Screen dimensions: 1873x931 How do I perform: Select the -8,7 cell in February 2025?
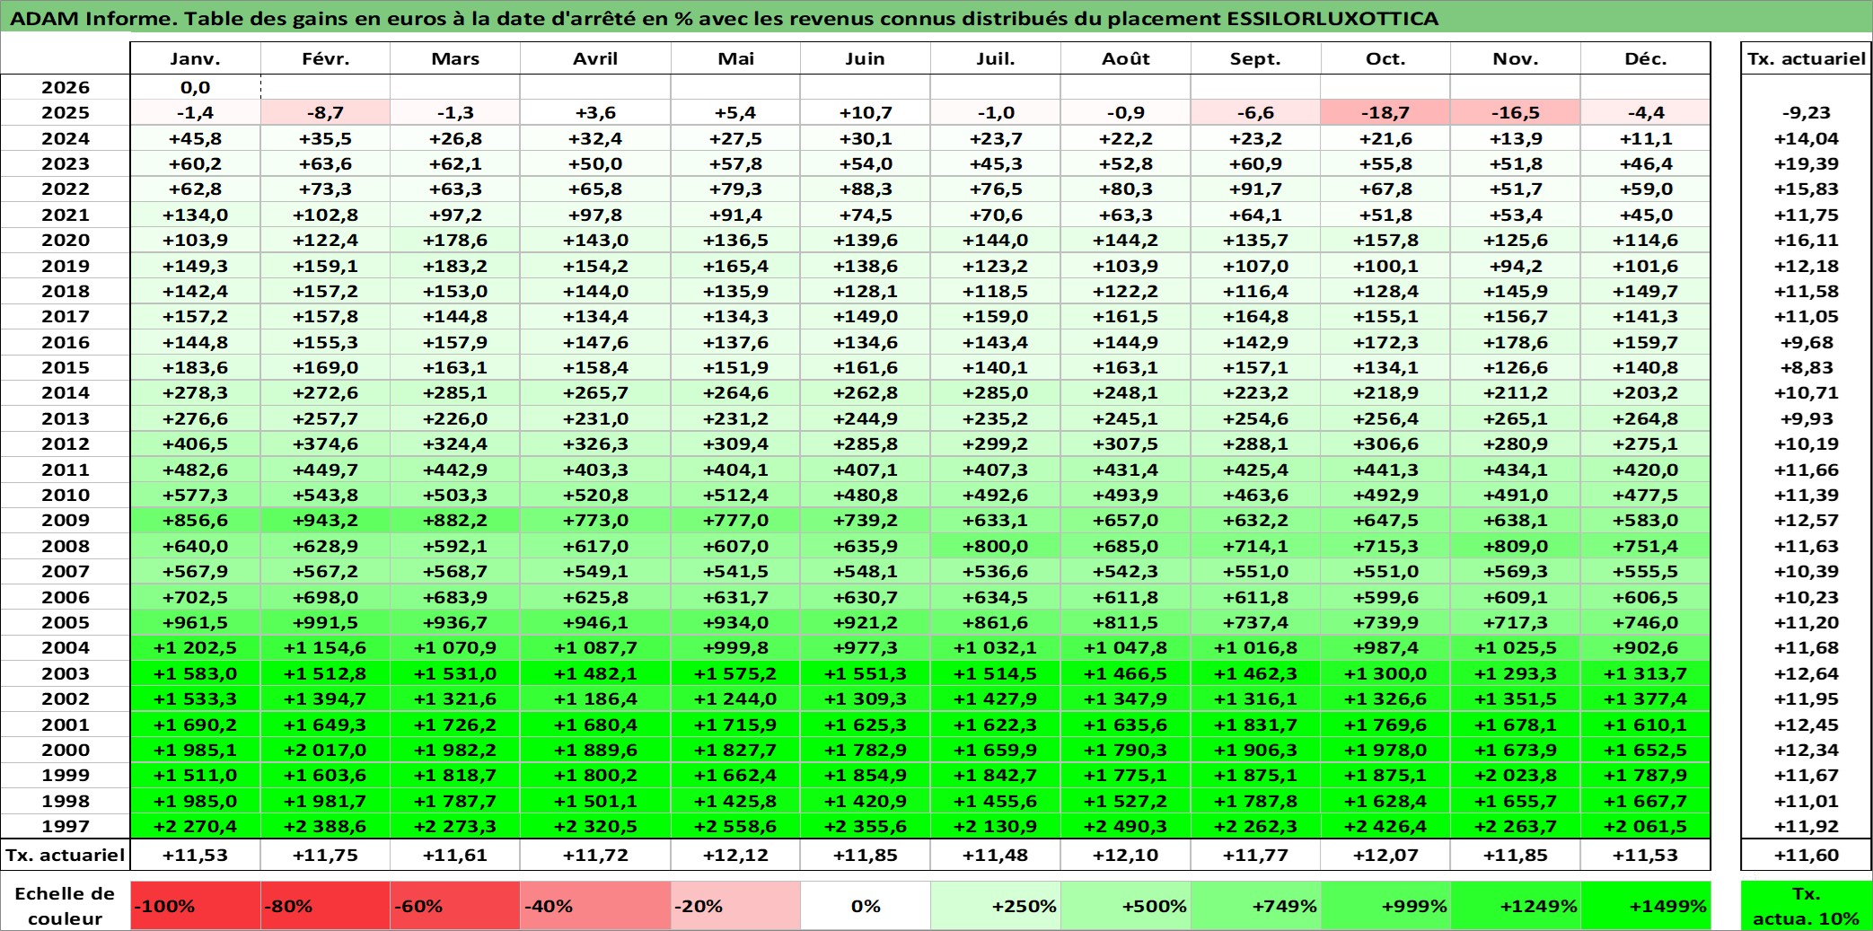click(325, 112)
